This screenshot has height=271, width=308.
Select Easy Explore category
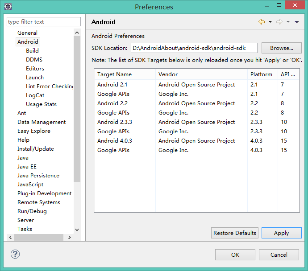34,131
